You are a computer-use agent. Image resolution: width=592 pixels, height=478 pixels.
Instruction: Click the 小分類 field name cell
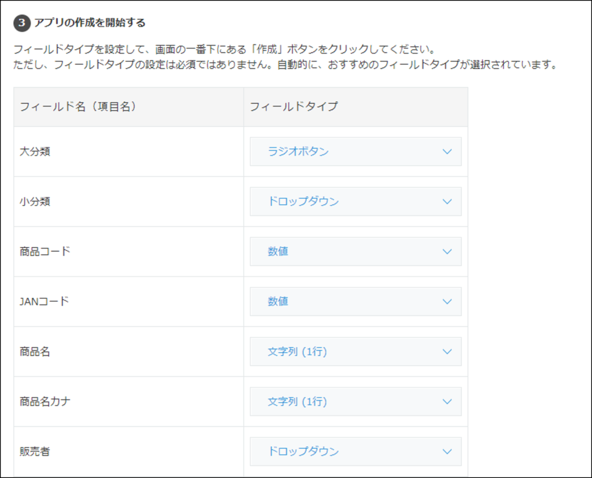click(x=129, y=201)
